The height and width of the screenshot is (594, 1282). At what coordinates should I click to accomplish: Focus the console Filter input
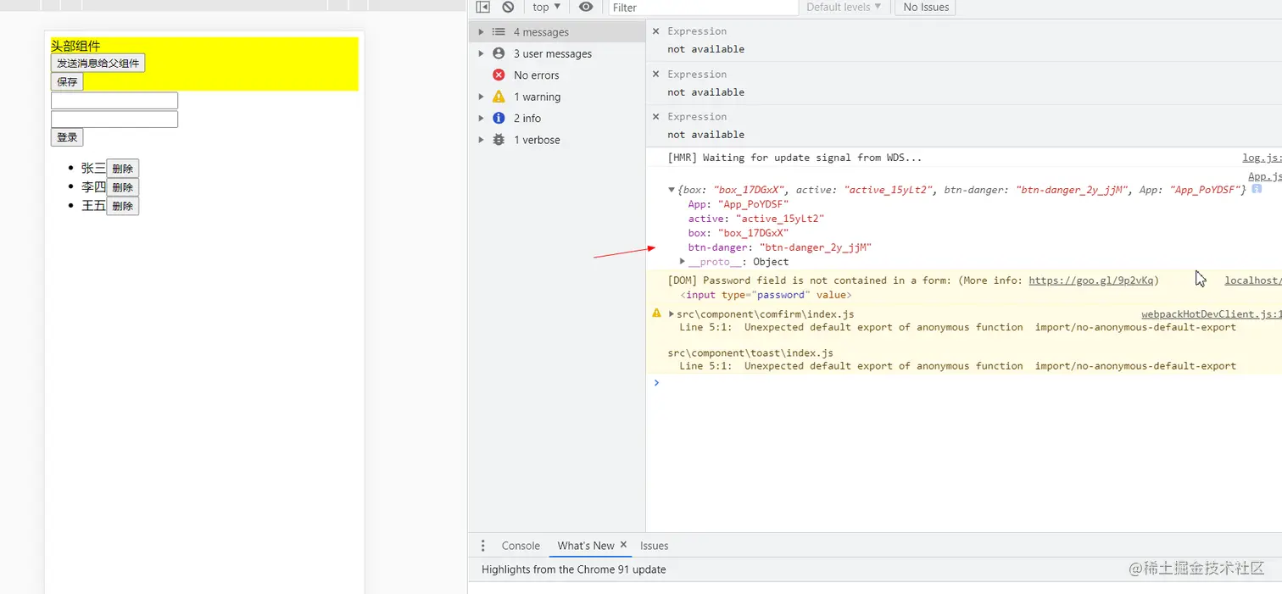703,8
